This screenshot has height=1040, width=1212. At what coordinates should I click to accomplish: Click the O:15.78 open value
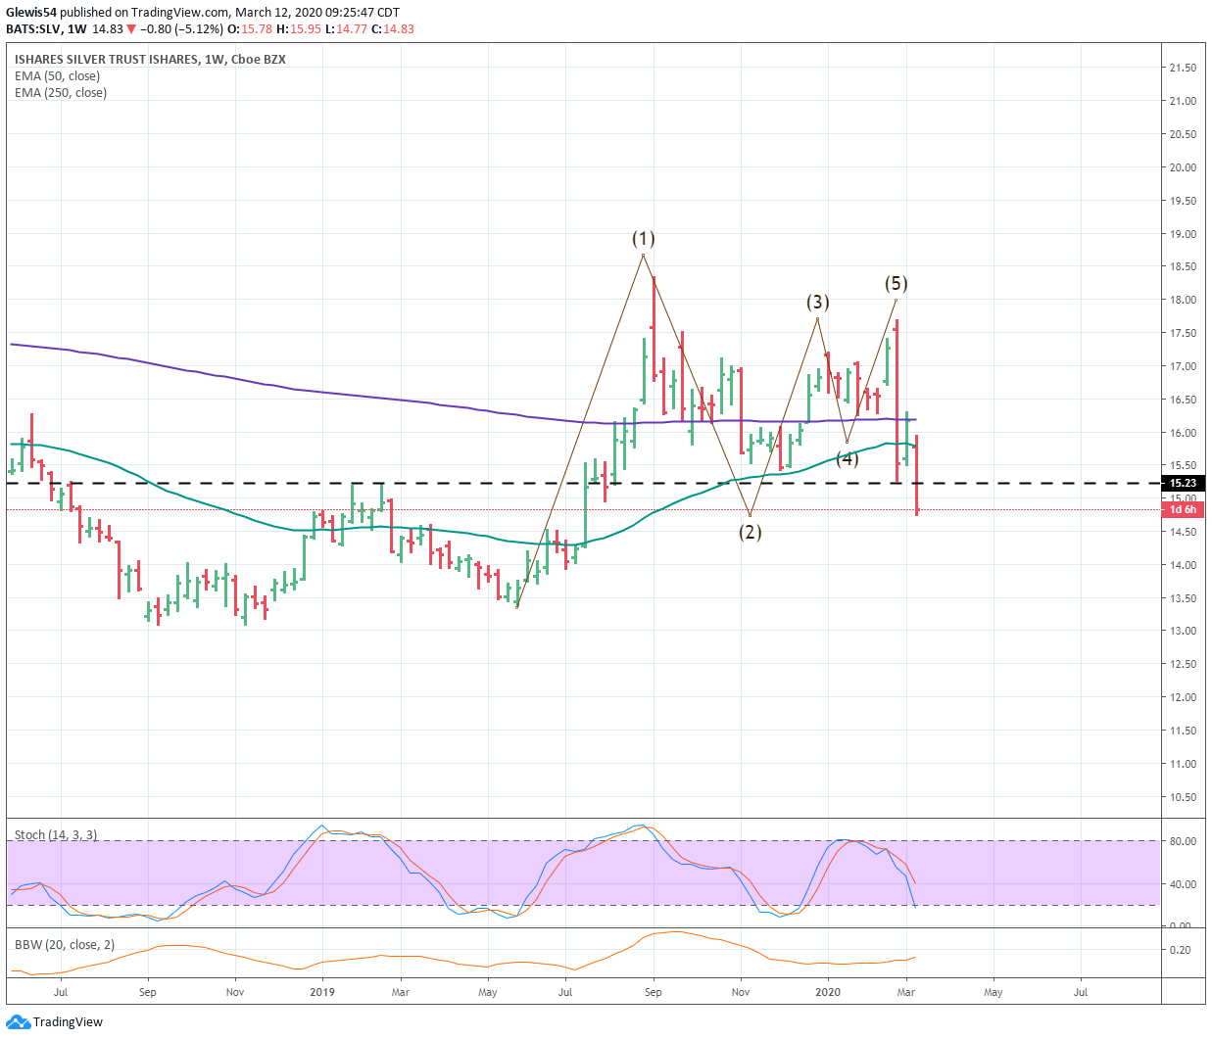250,29
